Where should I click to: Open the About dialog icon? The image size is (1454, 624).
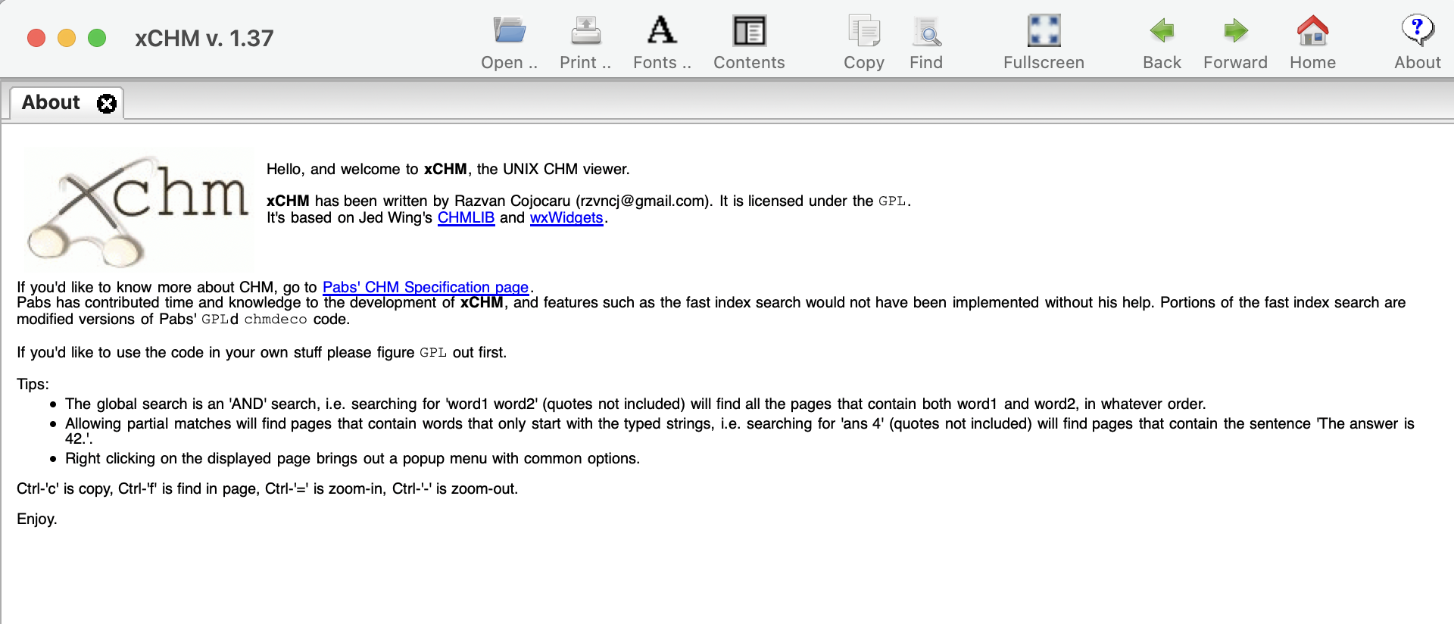tap(1417, 31)
